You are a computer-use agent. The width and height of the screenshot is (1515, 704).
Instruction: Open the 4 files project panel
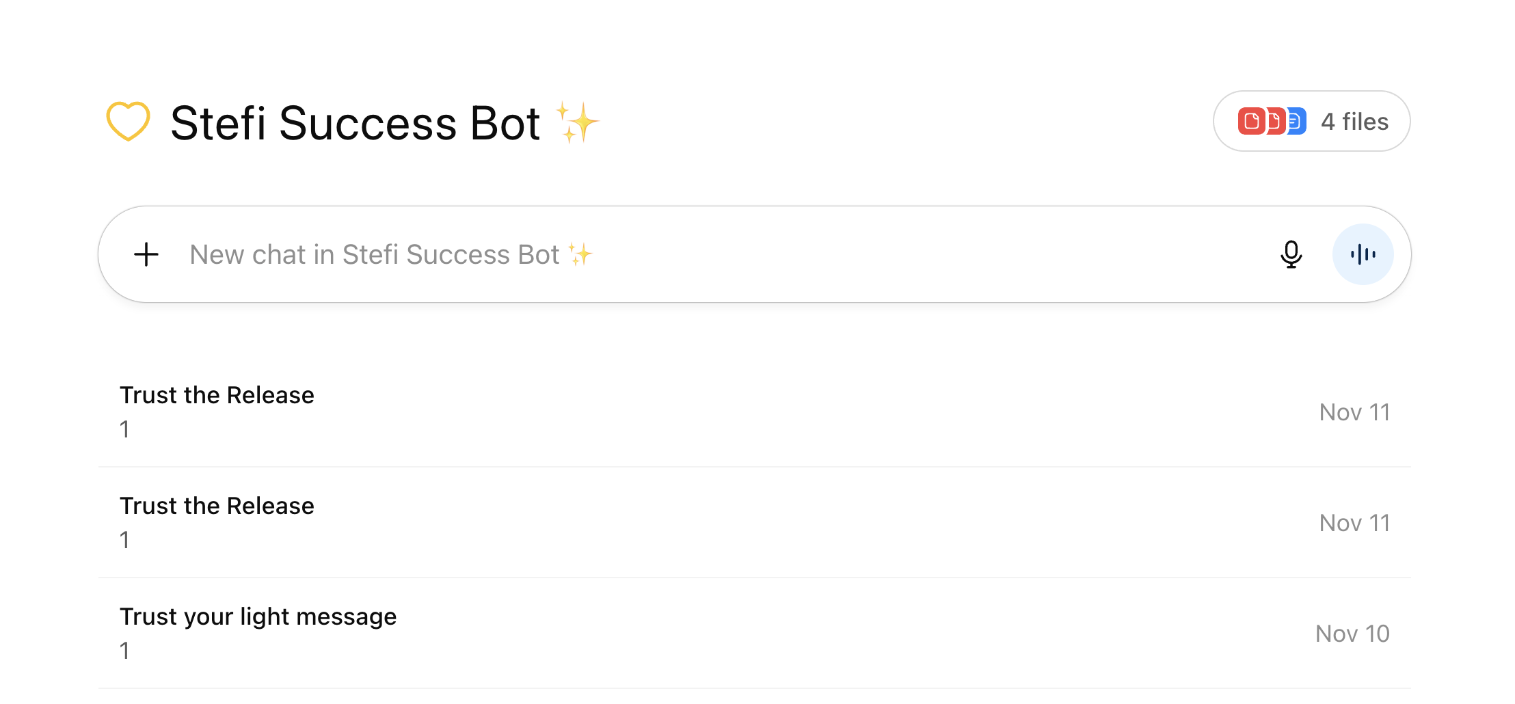[x=1311, y=122]
